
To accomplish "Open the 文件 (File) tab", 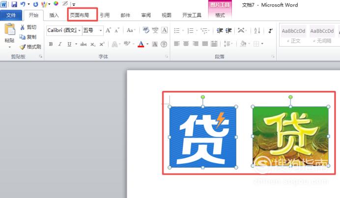I will click(11, 15).
